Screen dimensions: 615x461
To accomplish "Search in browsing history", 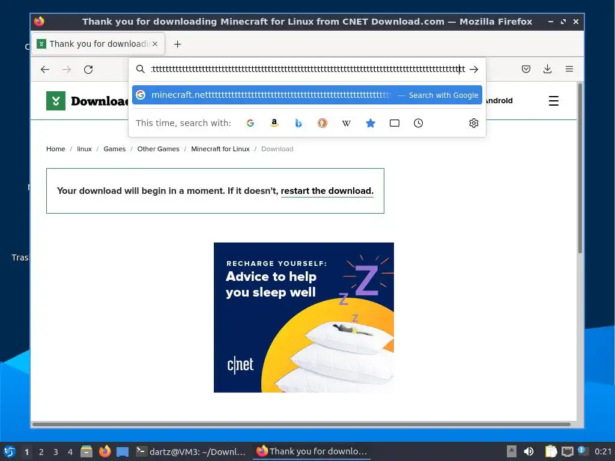I will point(419,123).
